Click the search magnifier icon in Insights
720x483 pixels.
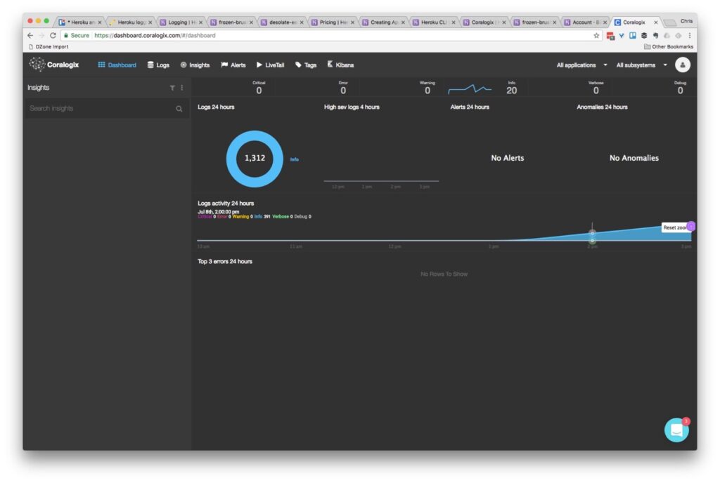(x=179, y=109)
